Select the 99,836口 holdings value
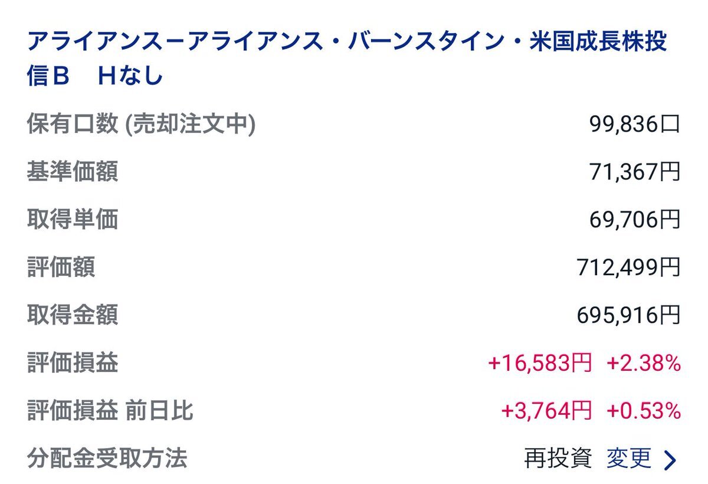Screen dimensions: 708x484 [635, 125]
